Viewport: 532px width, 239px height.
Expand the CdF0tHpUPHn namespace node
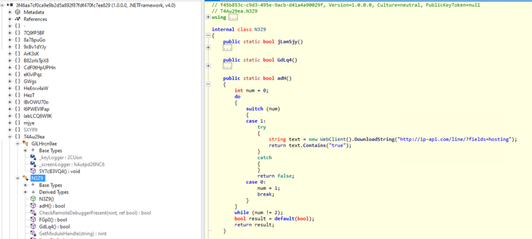10,67
